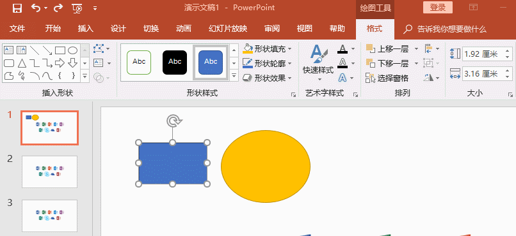Open the undo history dropdown arrow

[45, 8]
